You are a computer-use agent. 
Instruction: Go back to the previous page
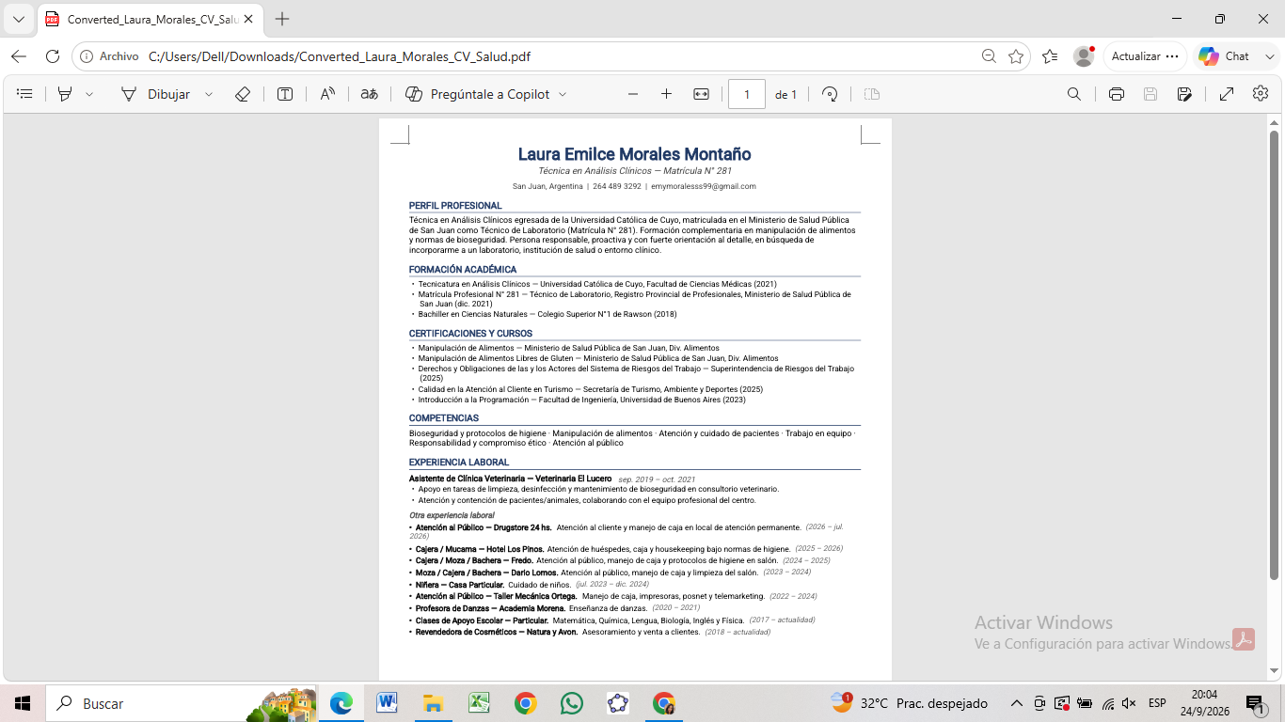pyautogui.click(x=19, y=56)
